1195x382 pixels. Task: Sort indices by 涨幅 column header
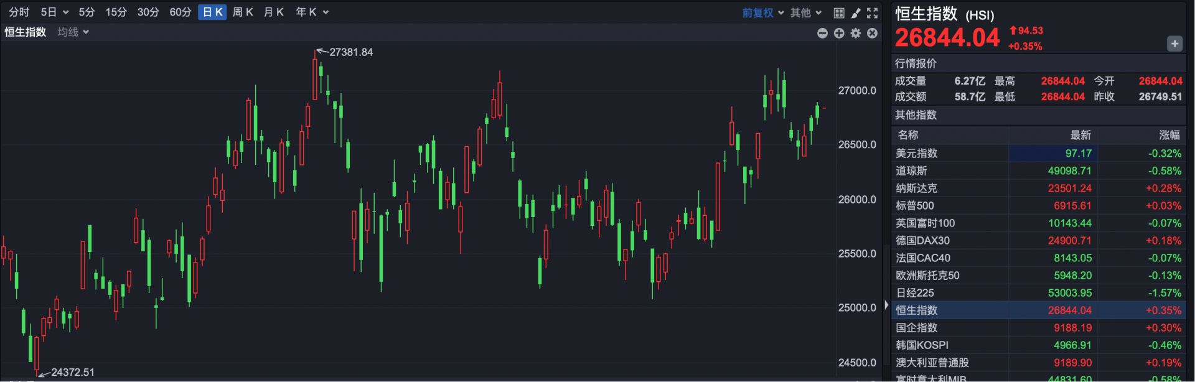point(1169,135)
